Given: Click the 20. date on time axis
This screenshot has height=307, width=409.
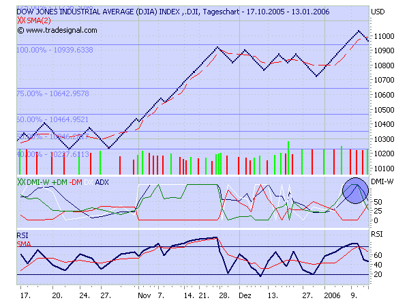Looking at the screenshot, I should [x=57, y=295].
